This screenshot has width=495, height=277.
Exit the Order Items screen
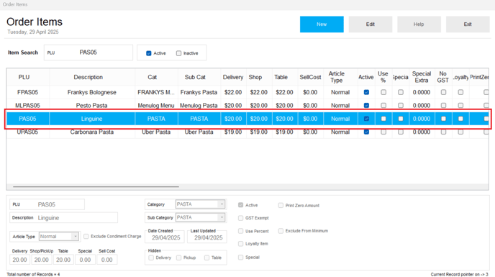468,24
